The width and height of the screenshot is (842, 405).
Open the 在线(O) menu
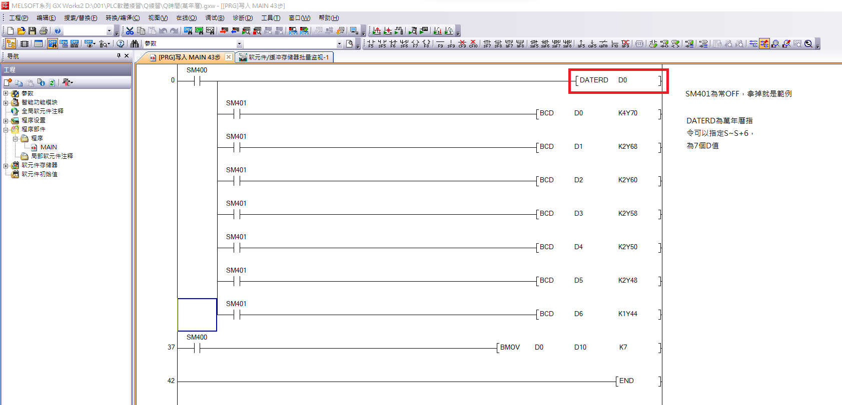[186, 18]
